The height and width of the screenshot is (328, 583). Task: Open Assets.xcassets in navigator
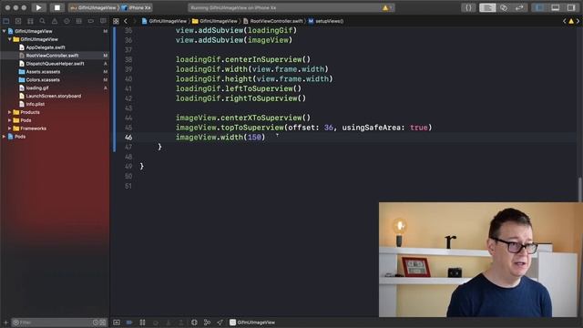(x=43, y=72)
